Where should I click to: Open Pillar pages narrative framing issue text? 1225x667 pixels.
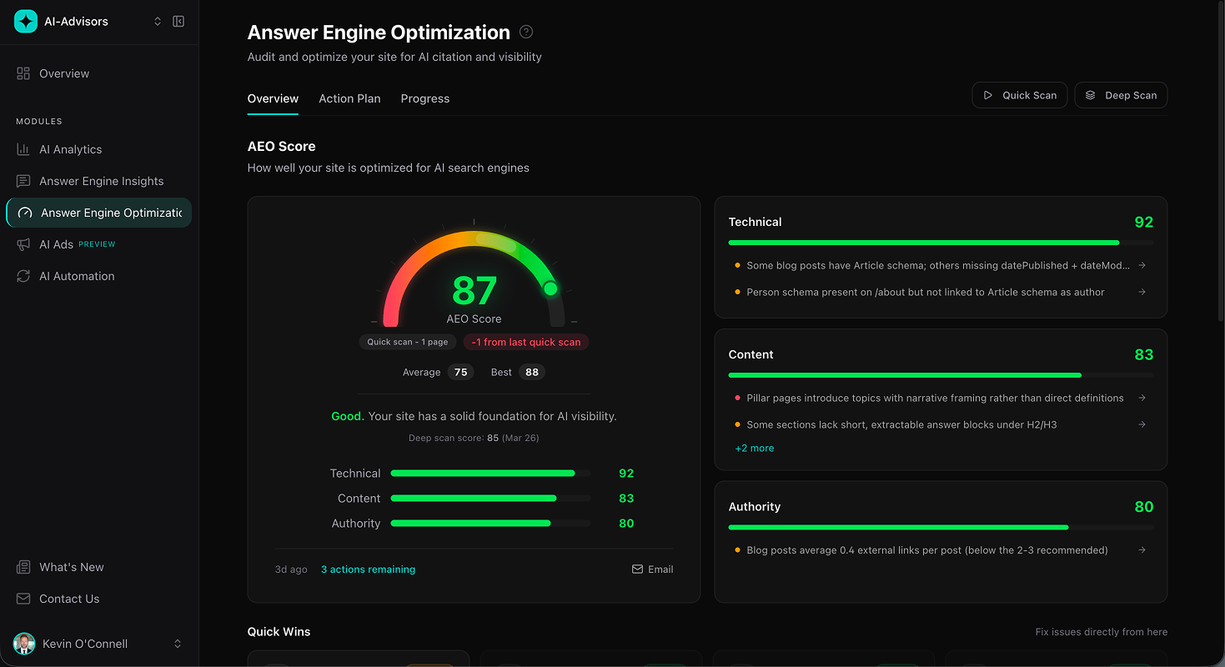[x=935, y=398]
